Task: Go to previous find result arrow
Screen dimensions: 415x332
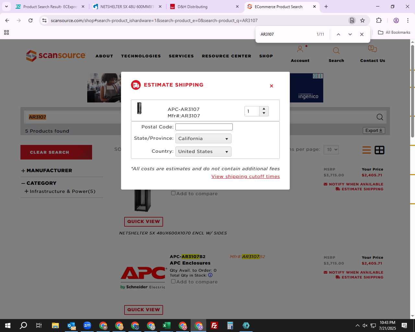Action: point(338,34)
